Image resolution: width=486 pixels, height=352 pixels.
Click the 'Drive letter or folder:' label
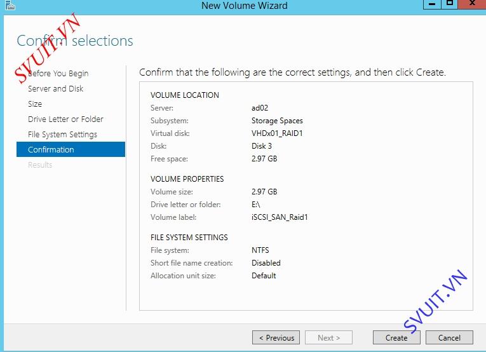(186, 205)
